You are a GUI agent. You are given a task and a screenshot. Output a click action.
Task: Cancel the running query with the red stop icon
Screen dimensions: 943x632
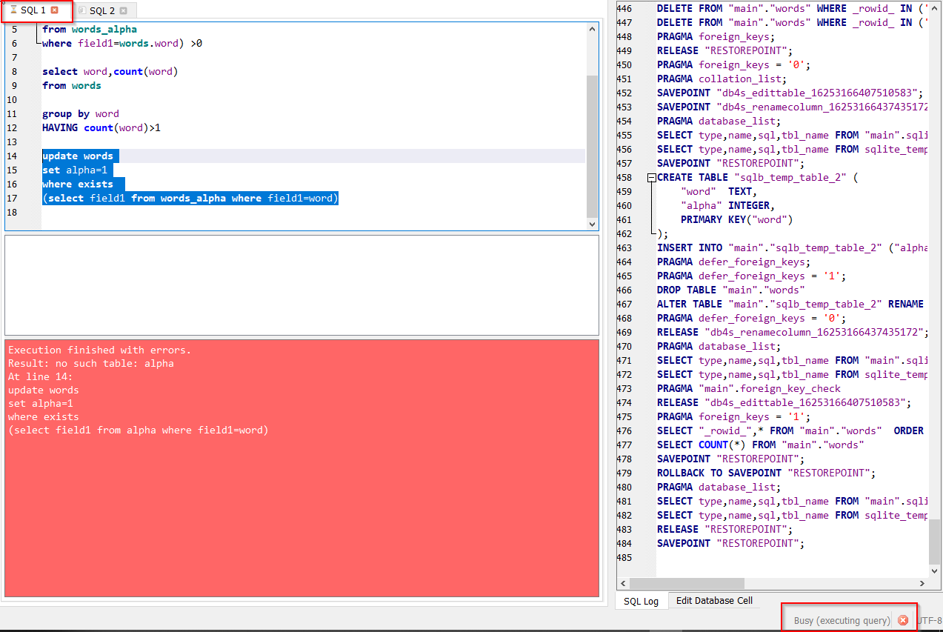(903, 620)
